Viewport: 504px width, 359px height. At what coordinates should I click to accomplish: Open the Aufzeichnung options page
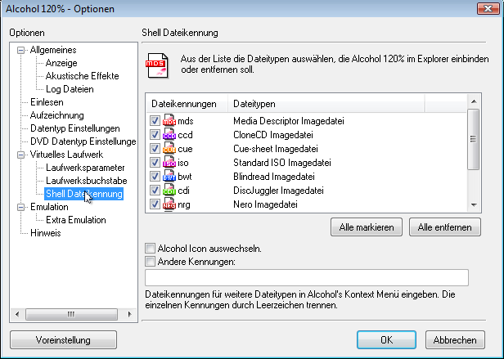[57, 115]
